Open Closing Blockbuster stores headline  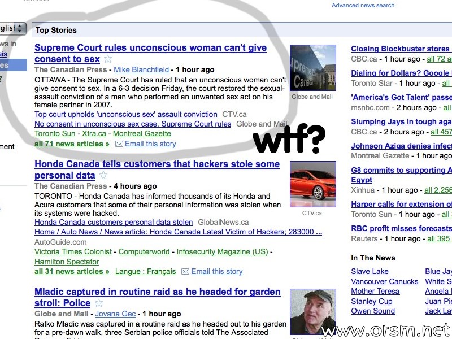[401, 49]
